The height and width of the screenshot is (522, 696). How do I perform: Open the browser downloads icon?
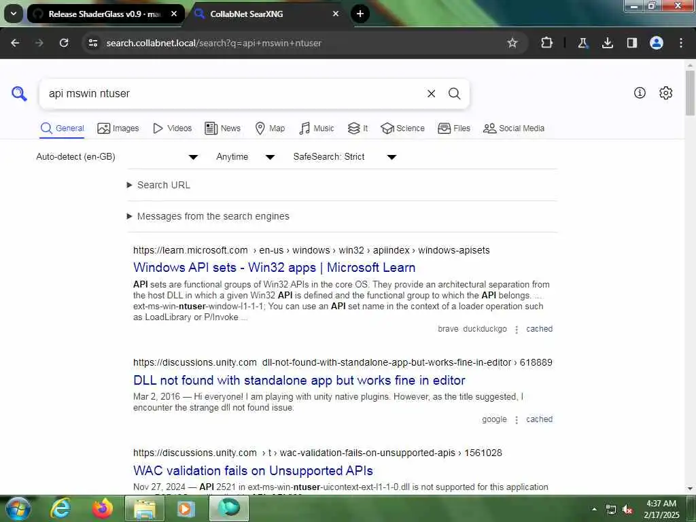607,43
